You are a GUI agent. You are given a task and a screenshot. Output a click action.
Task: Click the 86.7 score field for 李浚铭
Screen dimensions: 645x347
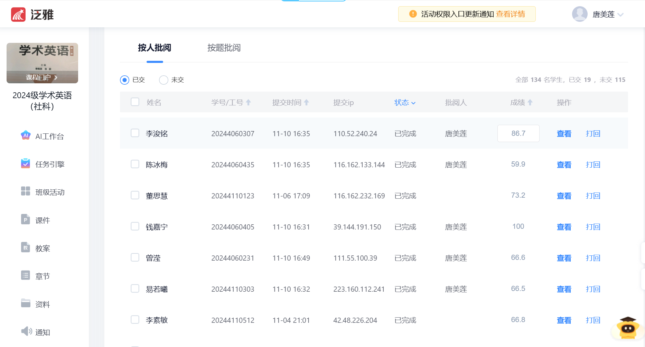(518, 133)
